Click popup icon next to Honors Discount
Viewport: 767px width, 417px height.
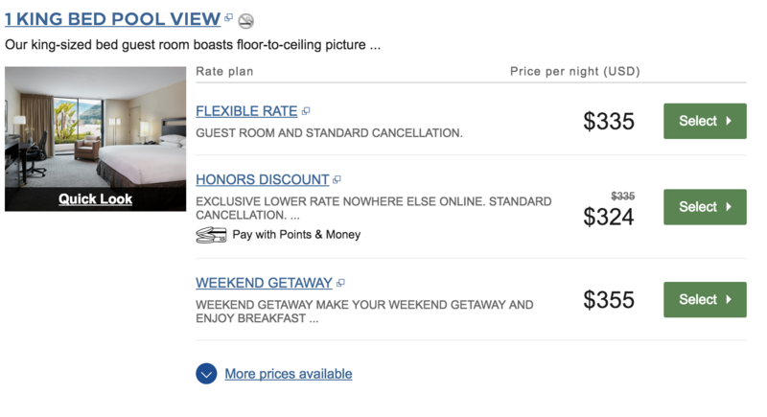(x=337, y=180)
